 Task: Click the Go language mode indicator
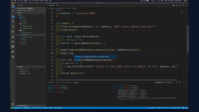[173, 108]
